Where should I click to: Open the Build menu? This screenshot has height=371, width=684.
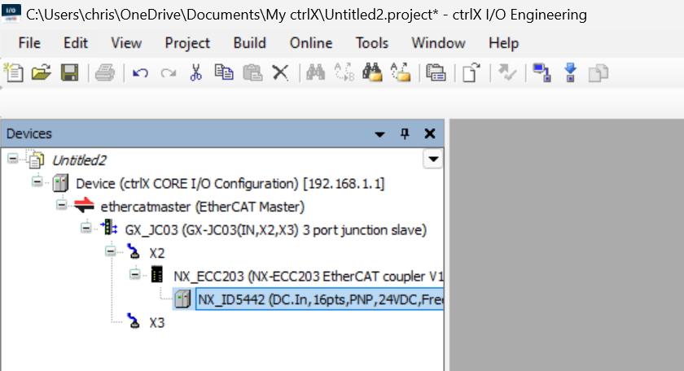point(249,43)
